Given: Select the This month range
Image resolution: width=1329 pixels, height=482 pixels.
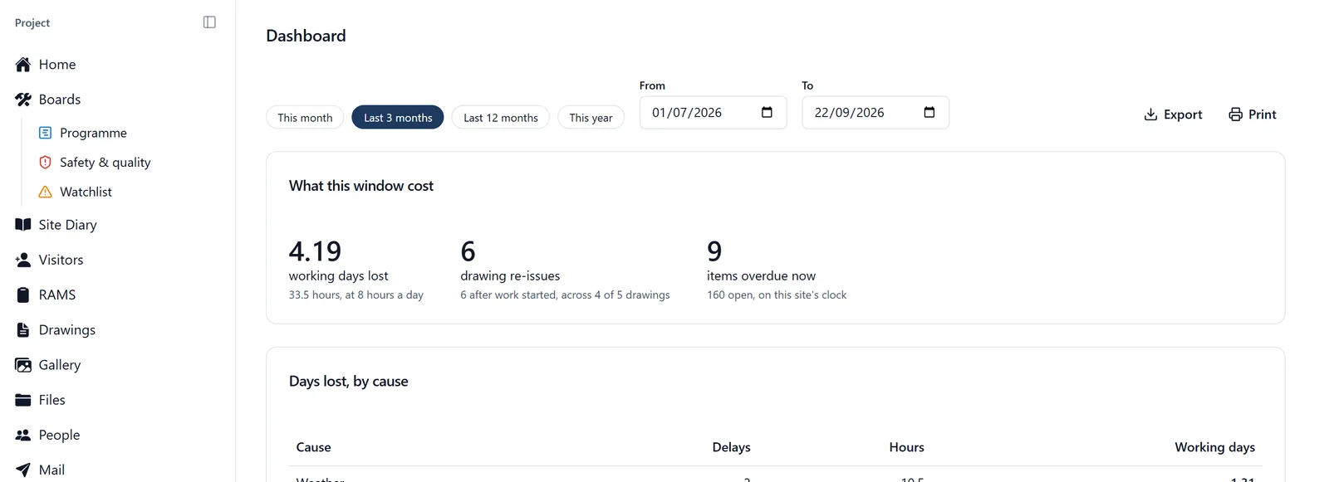Looking at the screenshot, I should point(305,118).
